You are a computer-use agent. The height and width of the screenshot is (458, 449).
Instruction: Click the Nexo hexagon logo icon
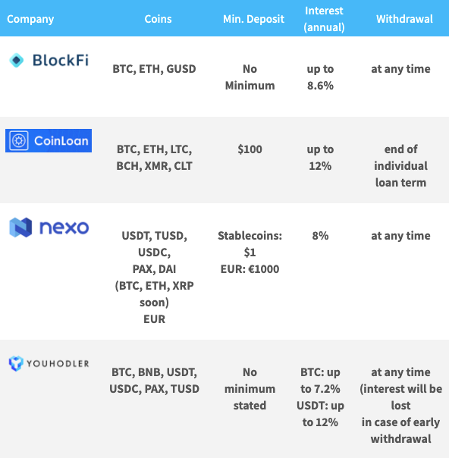[20, 227]
